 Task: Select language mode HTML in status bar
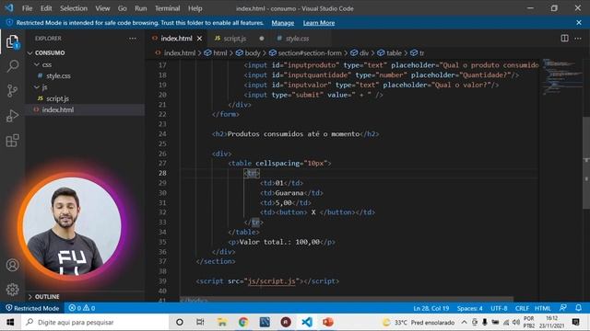[x=543, y=308]
